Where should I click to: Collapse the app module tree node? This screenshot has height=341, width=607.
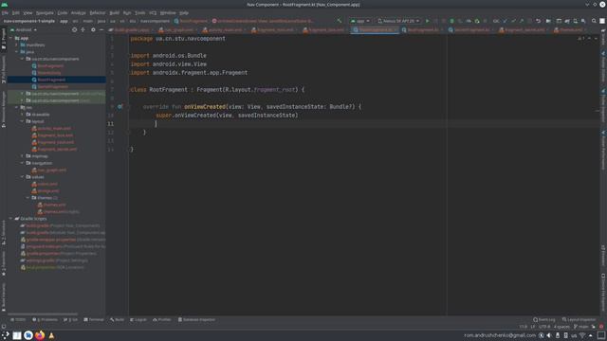coord(10,38)
